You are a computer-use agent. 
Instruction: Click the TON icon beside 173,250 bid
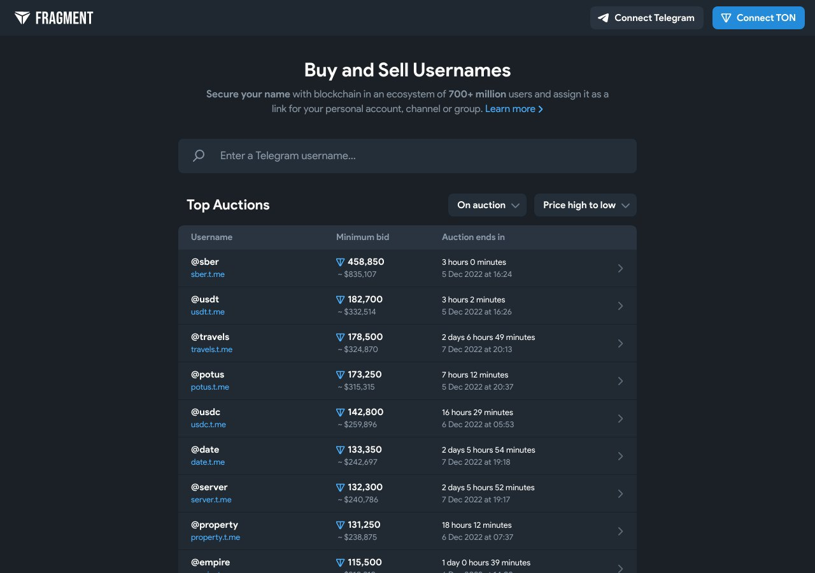click(340, 375)
